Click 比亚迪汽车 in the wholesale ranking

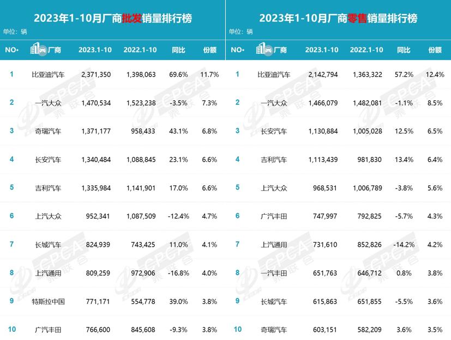[48, 75]
